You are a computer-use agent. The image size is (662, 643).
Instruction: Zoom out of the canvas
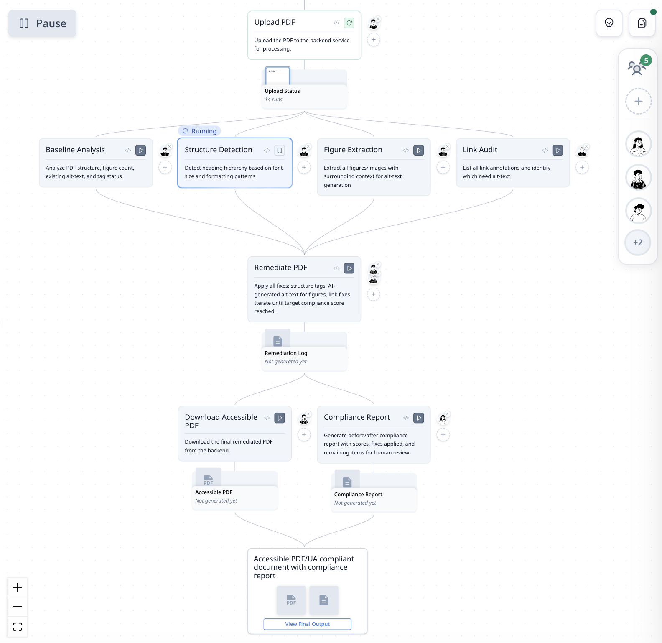(x=18, y=607)
